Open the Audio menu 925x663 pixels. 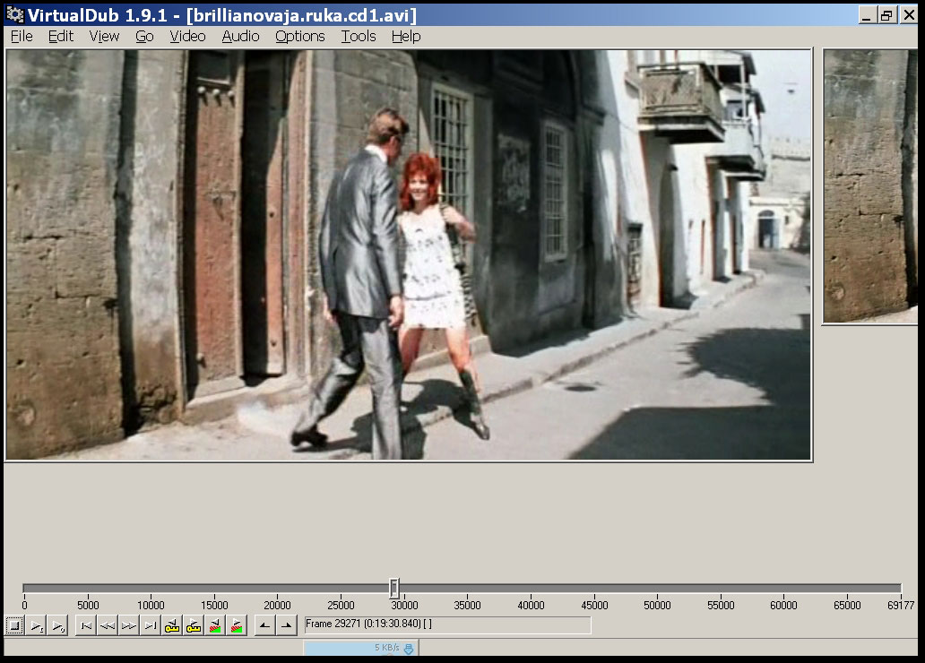(241, 37)
